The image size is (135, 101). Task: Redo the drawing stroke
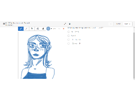(59, 29)
